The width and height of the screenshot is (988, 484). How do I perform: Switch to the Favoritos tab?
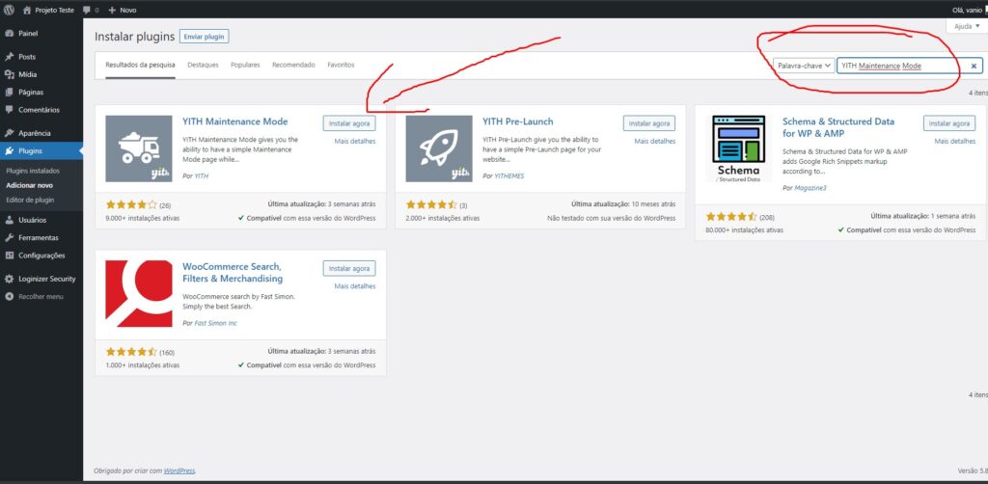coord(341,65)
